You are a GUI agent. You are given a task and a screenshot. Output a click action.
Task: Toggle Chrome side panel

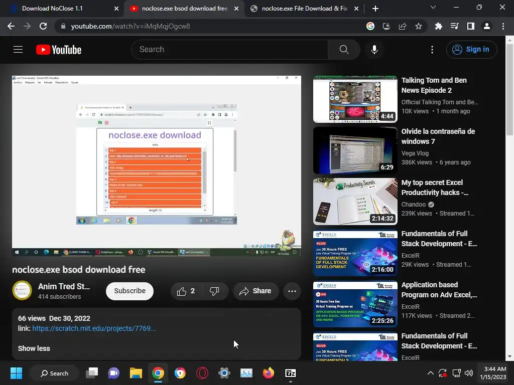click(x=470, y=26)
